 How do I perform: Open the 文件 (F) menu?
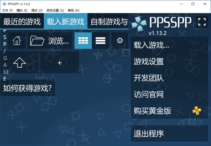7,11
